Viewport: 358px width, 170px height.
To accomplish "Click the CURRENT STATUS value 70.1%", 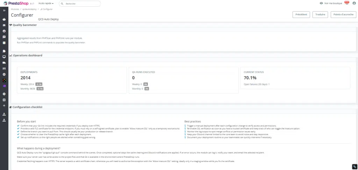I will click(x=250, y=78).
